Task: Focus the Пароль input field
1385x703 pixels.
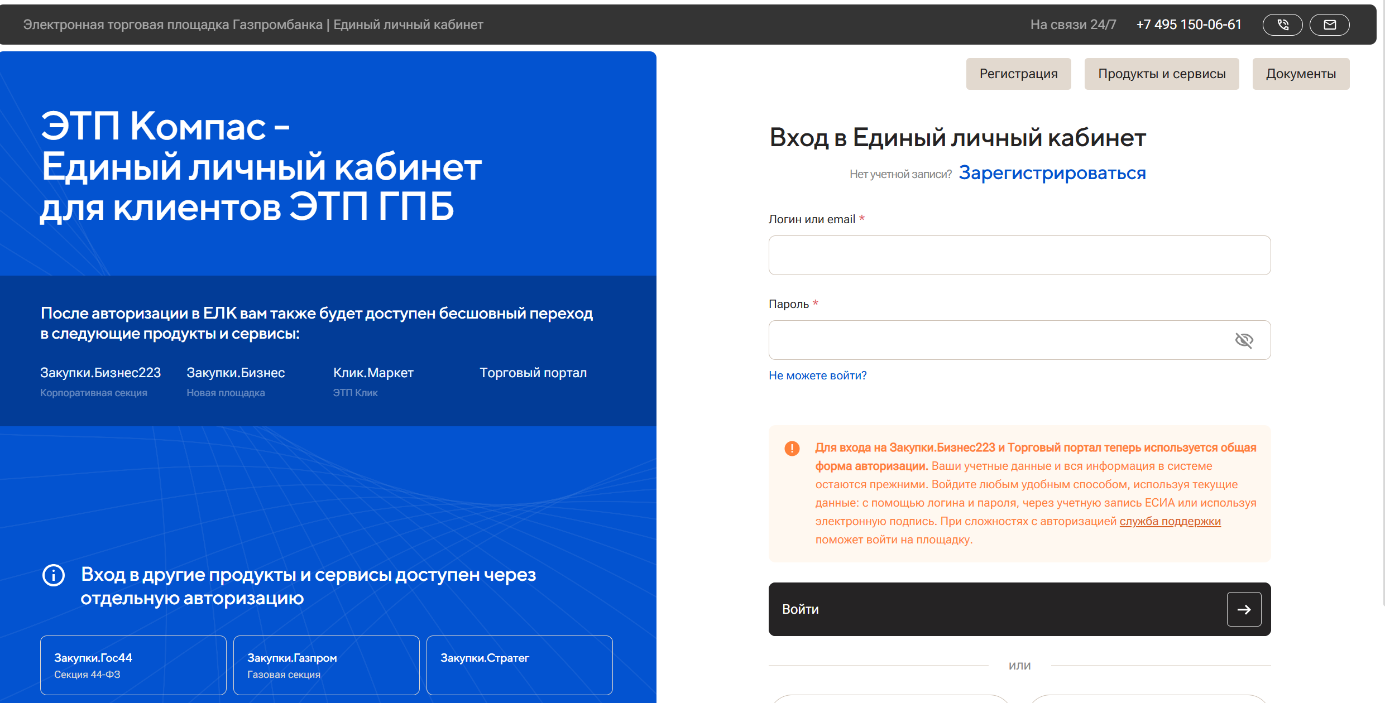Action: tap(1019, 340)
